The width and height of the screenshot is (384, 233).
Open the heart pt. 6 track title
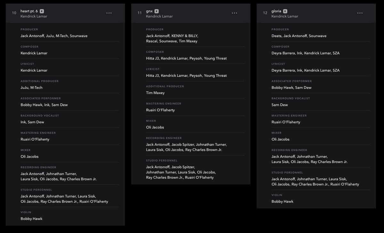tap(29, 11)
